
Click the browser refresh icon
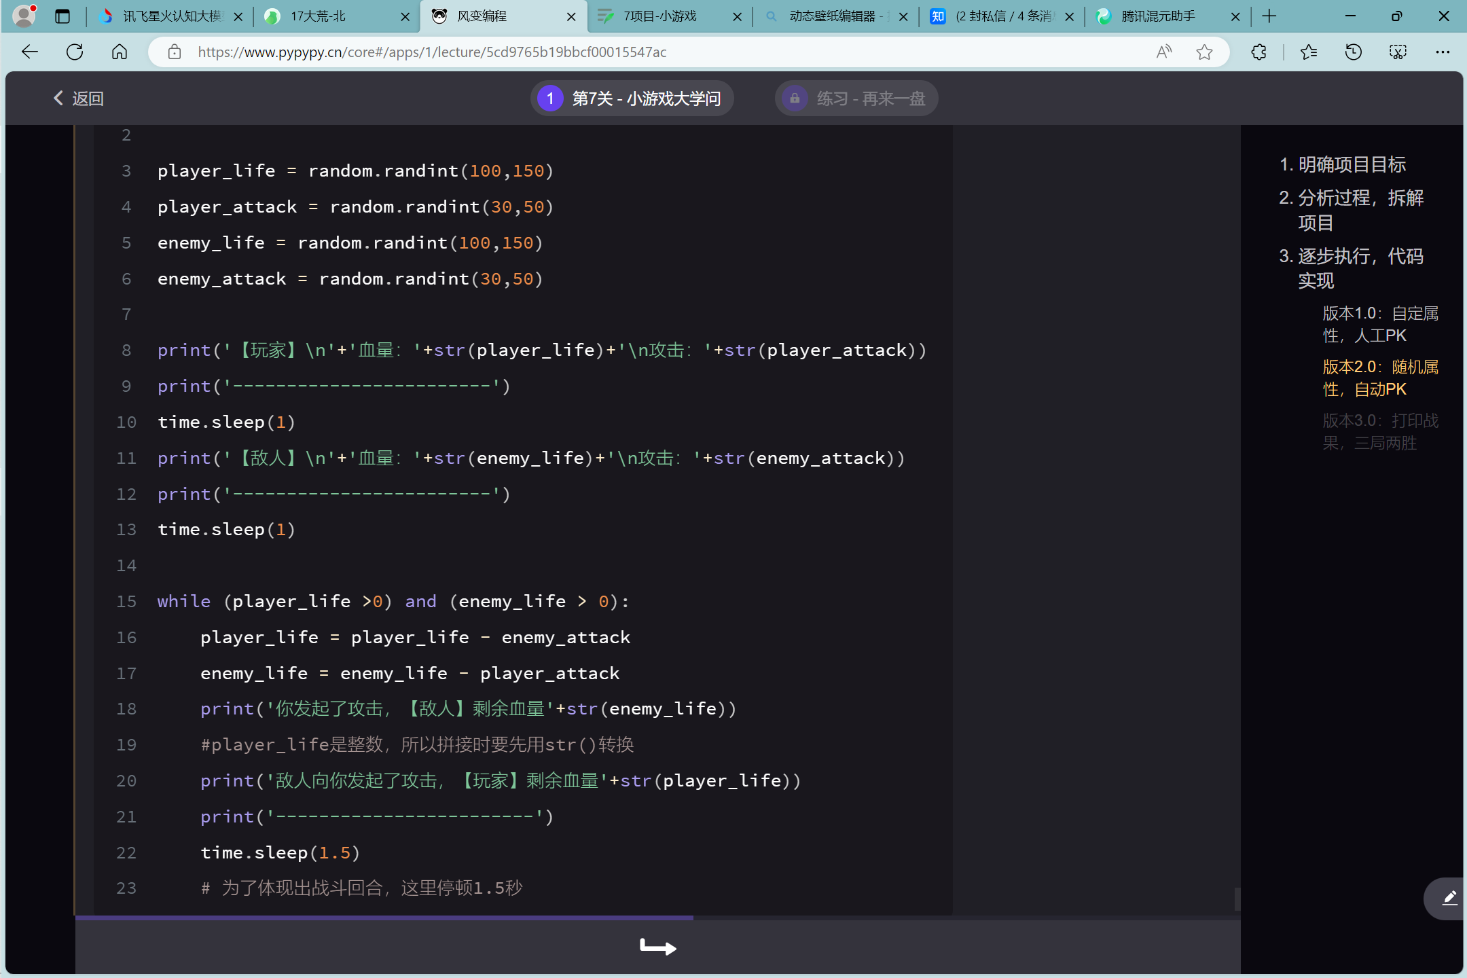click(75, 52)
